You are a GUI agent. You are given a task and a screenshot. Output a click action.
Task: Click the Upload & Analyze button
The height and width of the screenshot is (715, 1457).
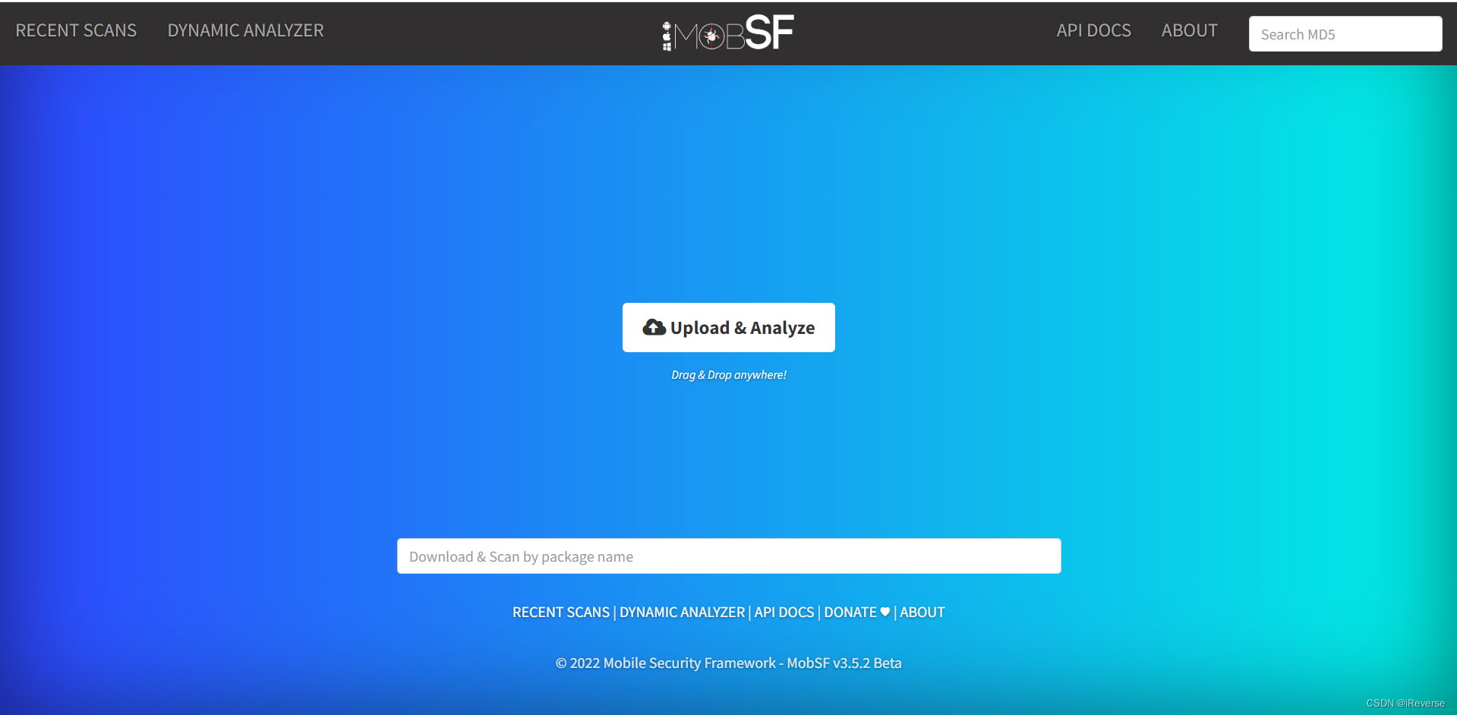pos(728,327)
